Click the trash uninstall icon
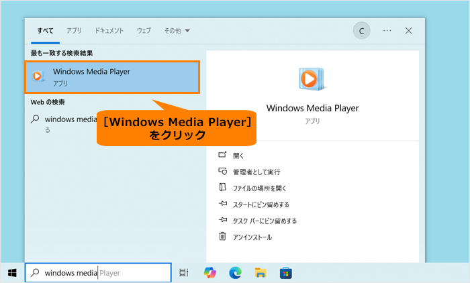Image resolution: width=470 pixels, height=283 pixels. point(222,236)
